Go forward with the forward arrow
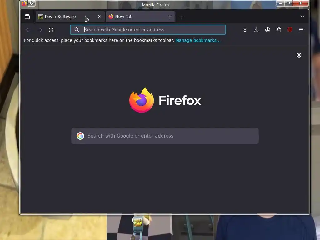This screenshot has width=320, height=240. pos(40,30)
